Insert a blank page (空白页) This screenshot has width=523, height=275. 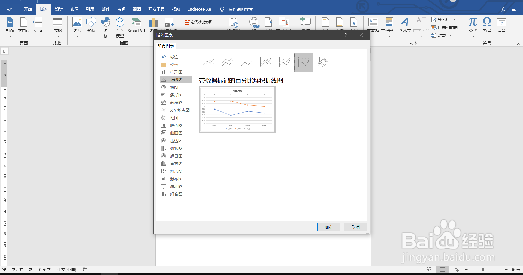[x=24, y=25]
